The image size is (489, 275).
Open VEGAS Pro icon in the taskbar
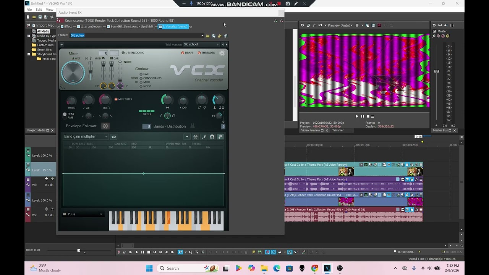click(x=327, y=268)
